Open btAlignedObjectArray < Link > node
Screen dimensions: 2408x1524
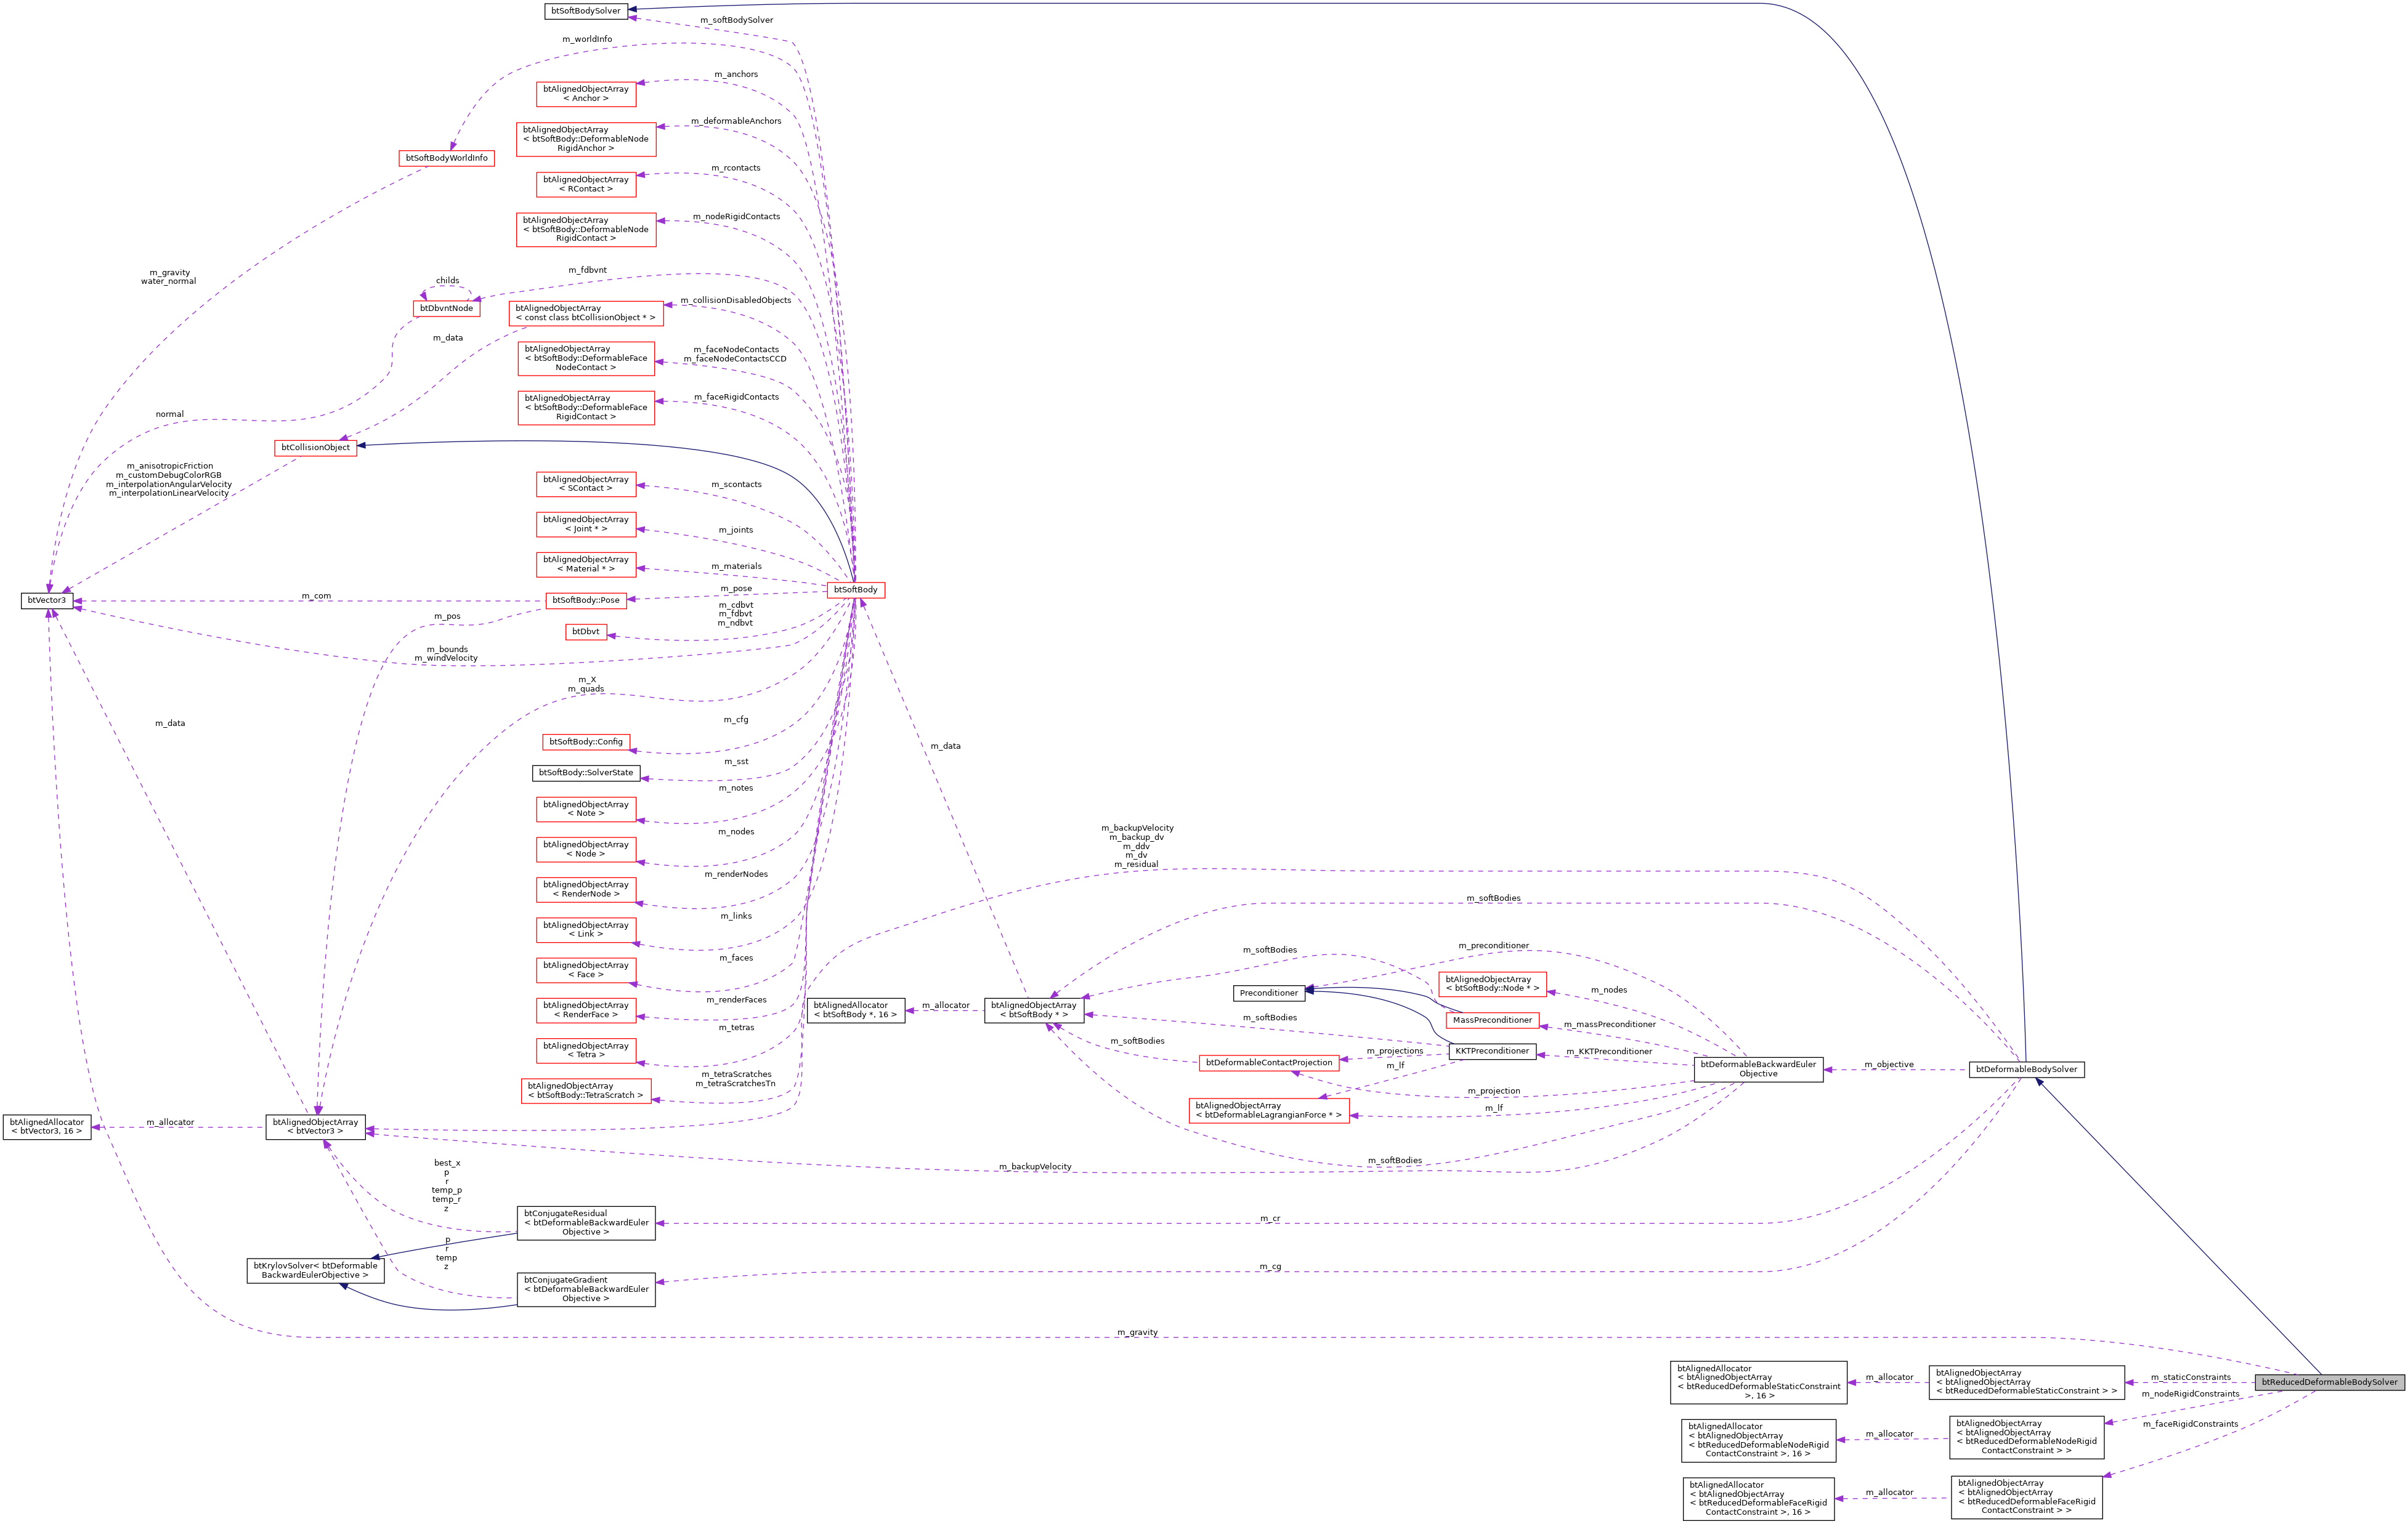coord(586,929)
